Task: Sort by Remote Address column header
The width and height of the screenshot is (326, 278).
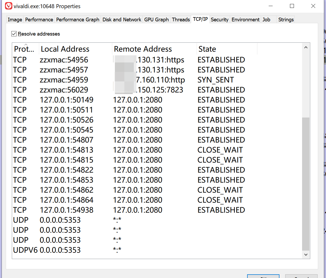Action: coord(155,49)
